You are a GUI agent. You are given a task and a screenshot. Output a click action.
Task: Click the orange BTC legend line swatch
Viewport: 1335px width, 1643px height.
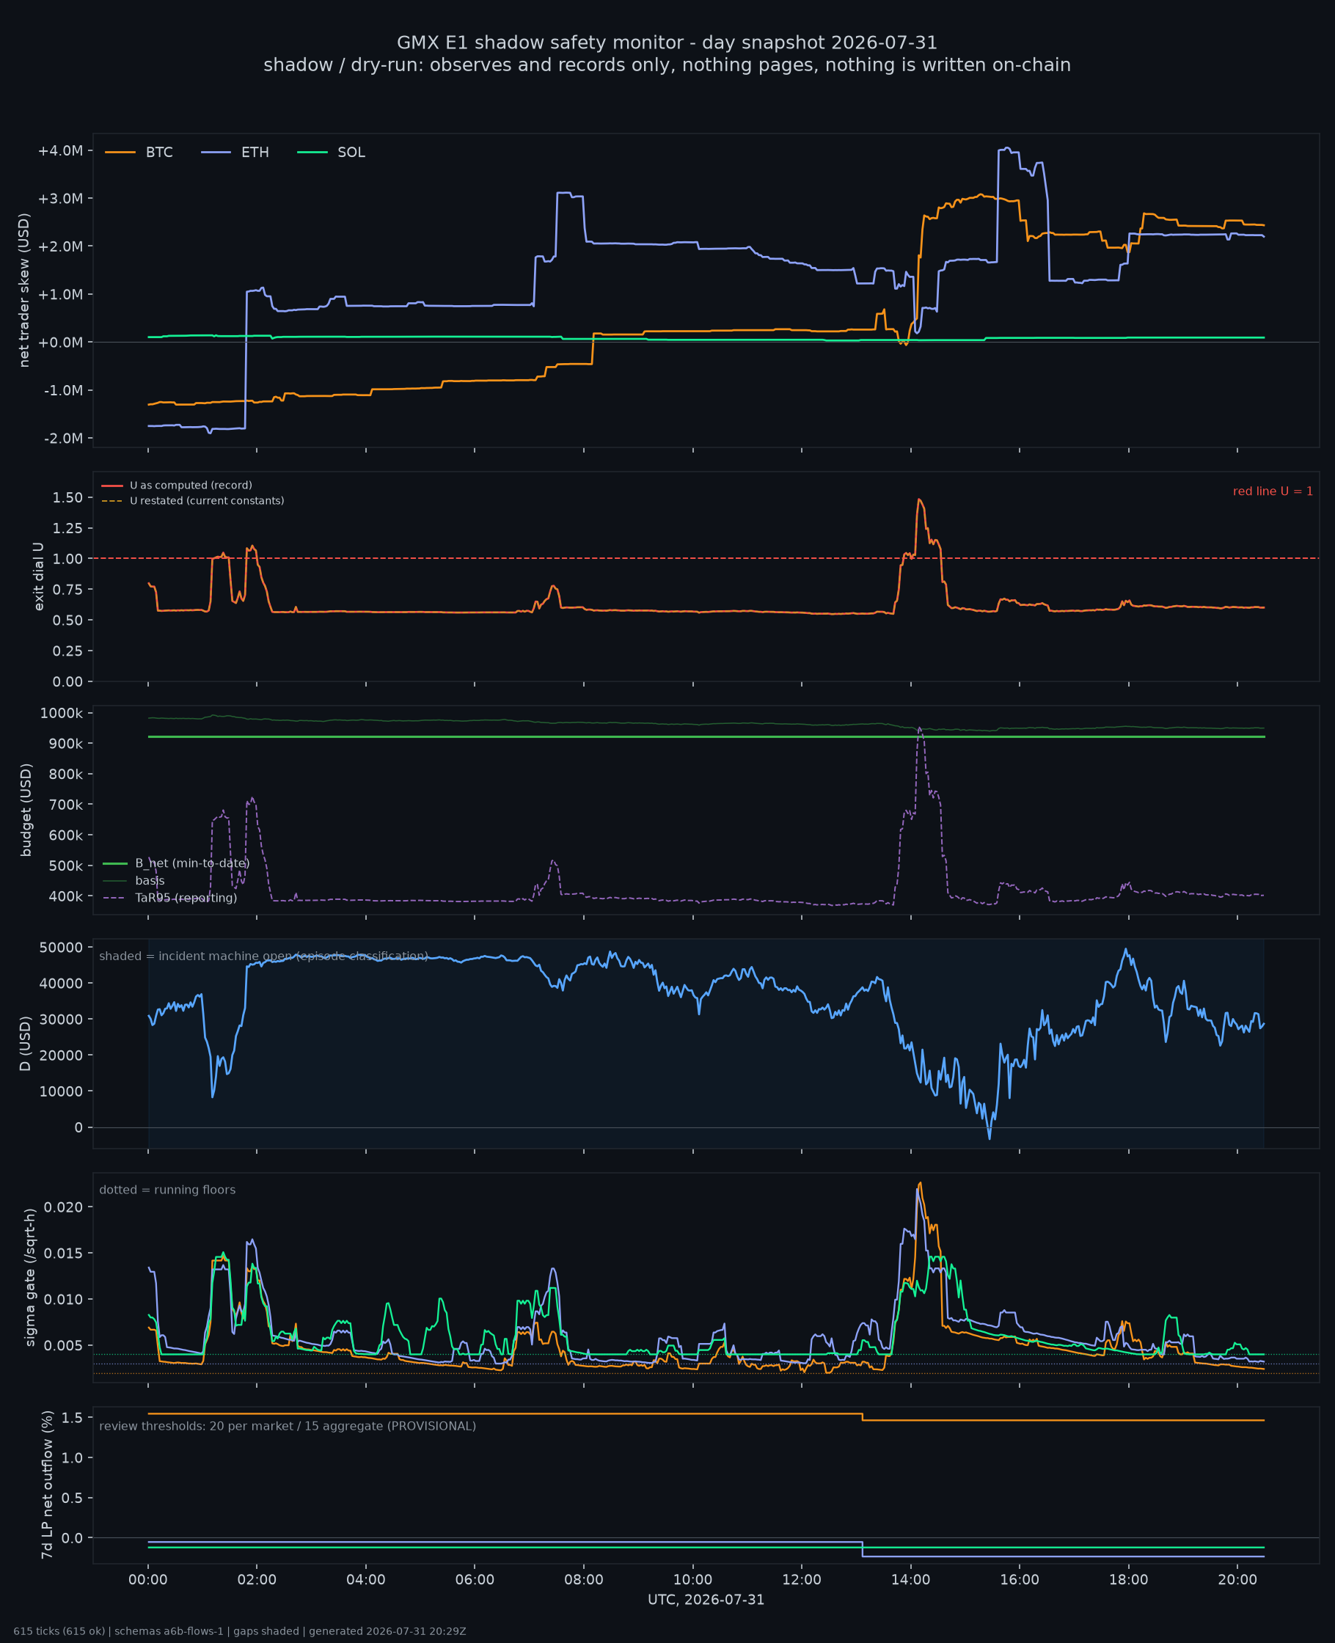[x=120, y=153]
